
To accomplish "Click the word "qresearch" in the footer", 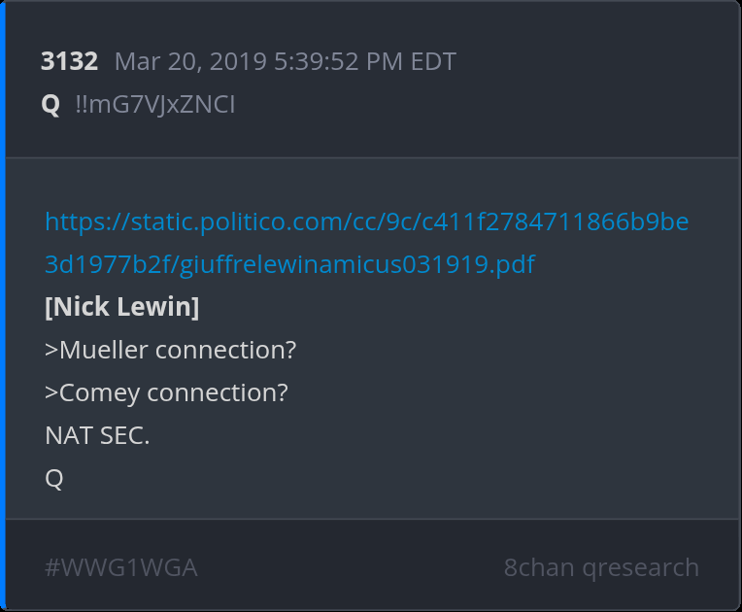I will point(640,567).
